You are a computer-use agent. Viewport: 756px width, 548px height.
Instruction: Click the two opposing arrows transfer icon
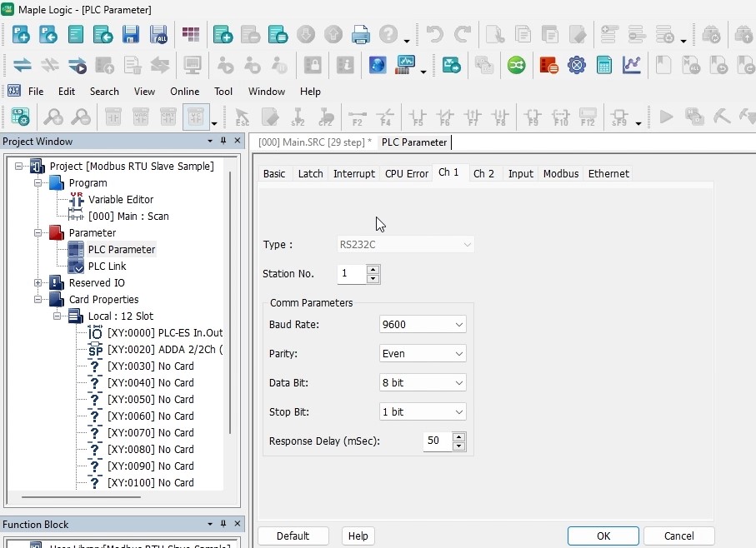point(23,65)
